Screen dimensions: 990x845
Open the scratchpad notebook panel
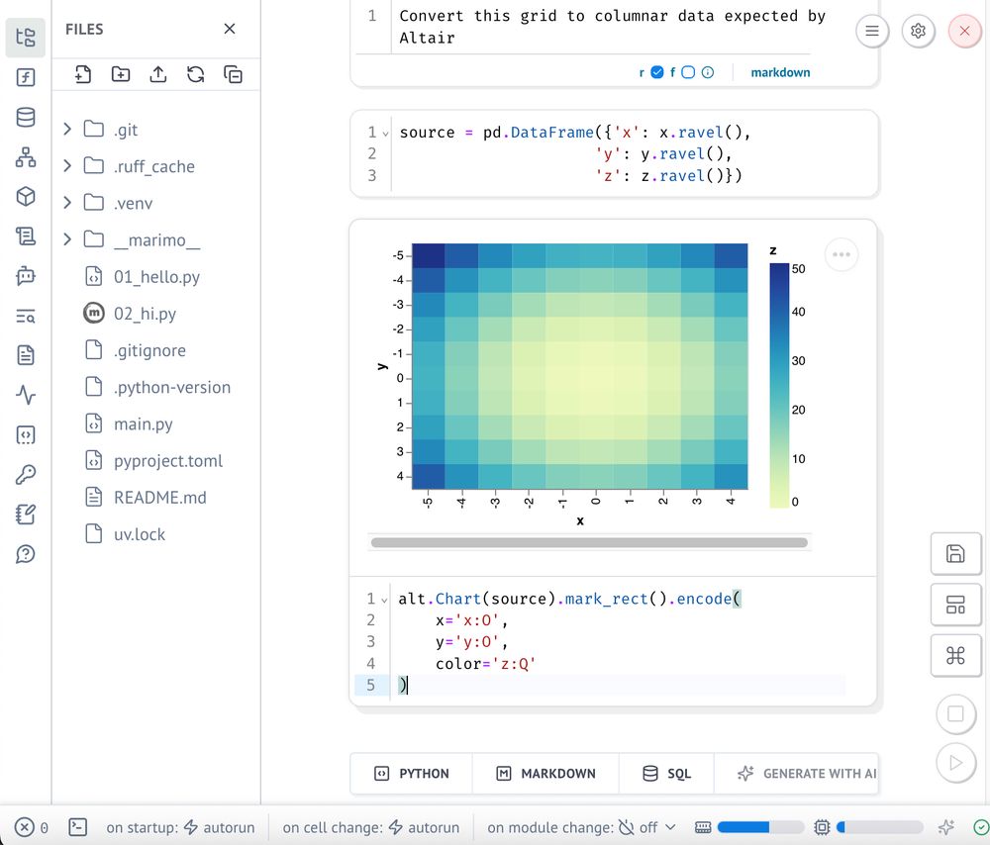(26, 515)
